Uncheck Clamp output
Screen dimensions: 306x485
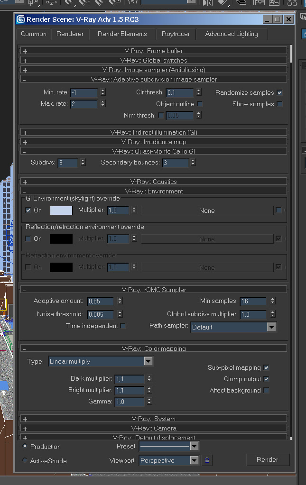(x=267, y=379)
